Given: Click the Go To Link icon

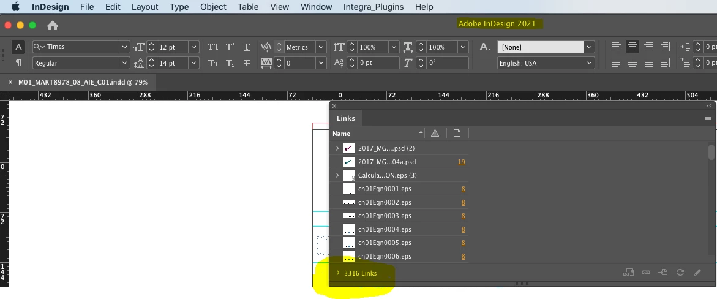Looking at the screenshot, I should pos(663,273).
